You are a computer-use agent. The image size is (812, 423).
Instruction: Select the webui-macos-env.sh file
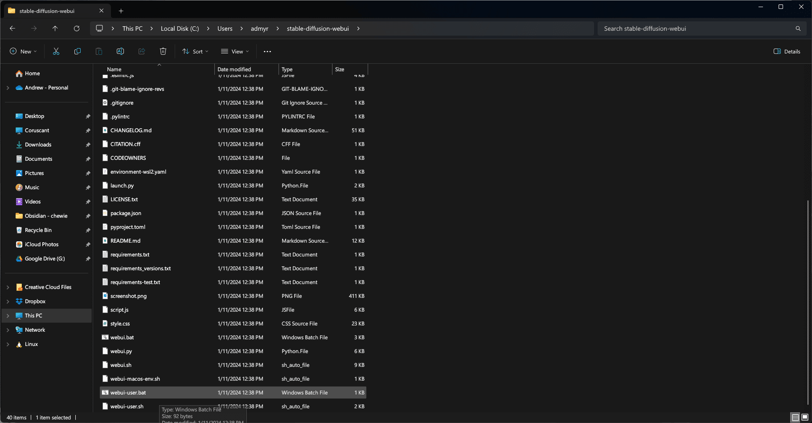click(233, 379)
